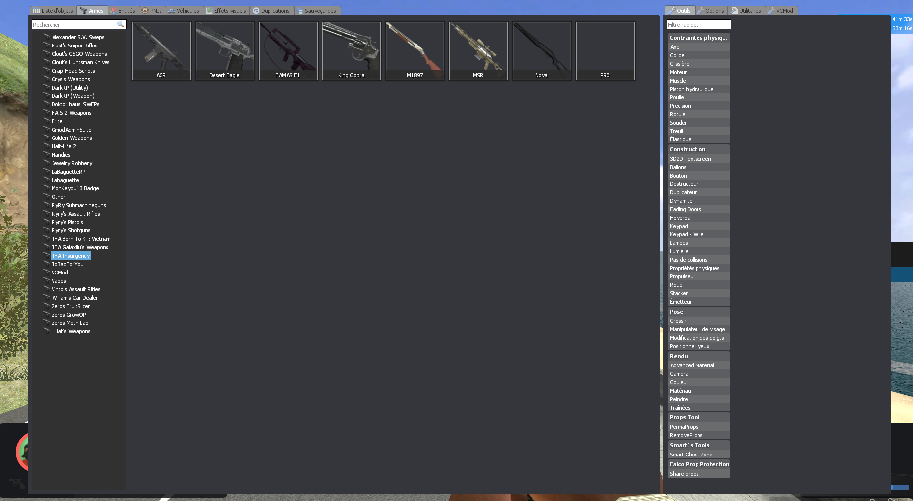
Task: Choose the P90 weapon tile
Action: (605, 50)
